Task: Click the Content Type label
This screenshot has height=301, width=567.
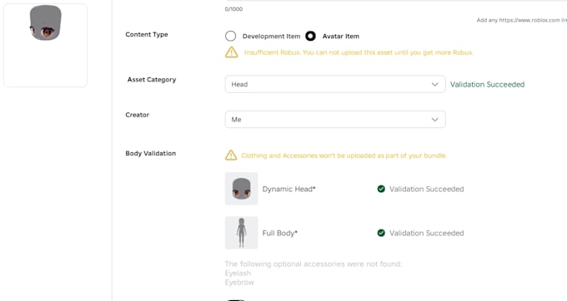Action: coord(147,35)
